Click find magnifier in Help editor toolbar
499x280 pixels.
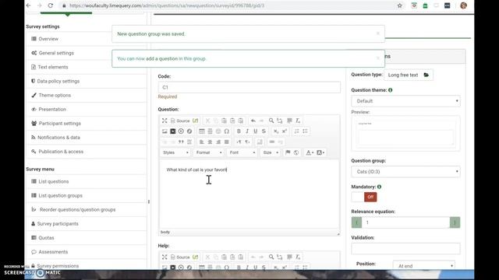(271, 257)
